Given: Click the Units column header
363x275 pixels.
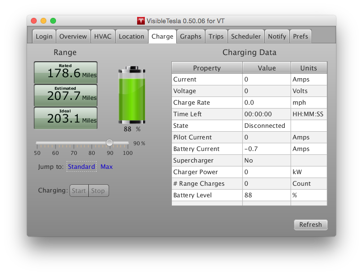Looking at the screenshot, I should pyautogui.click(x=309, y=68).
